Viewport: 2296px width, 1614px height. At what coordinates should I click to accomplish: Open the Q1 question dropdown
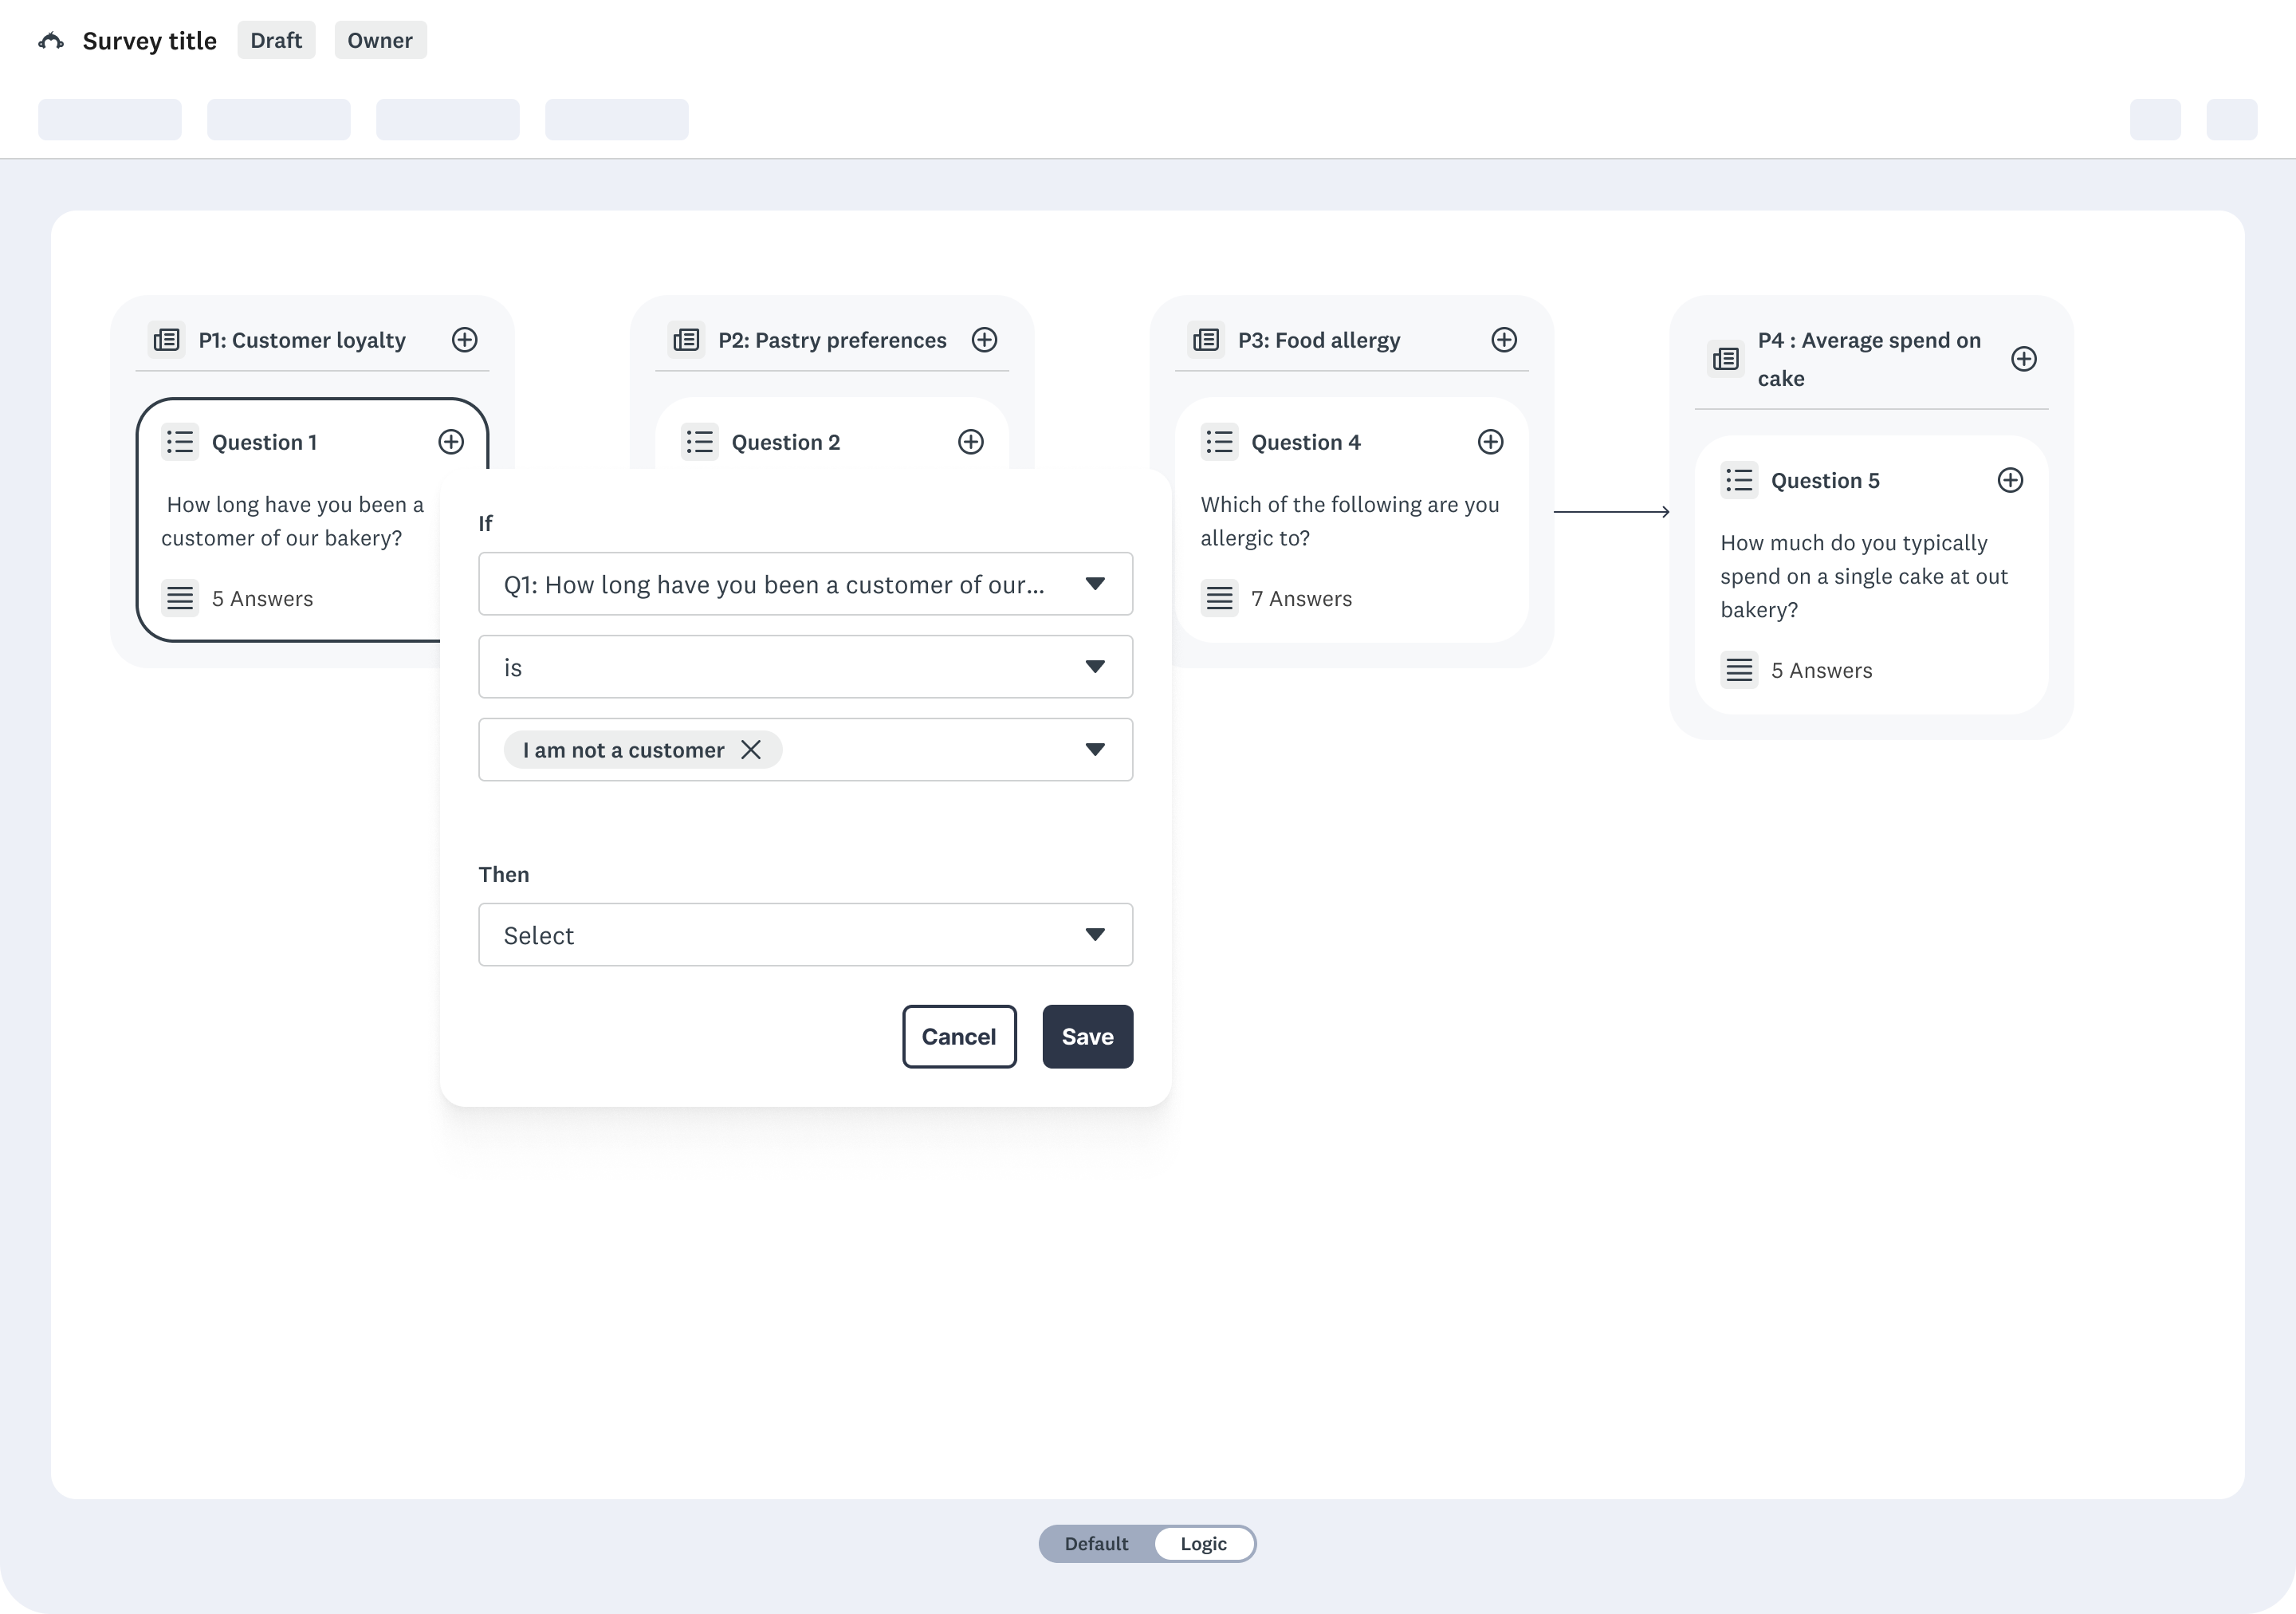click(805, 584)
